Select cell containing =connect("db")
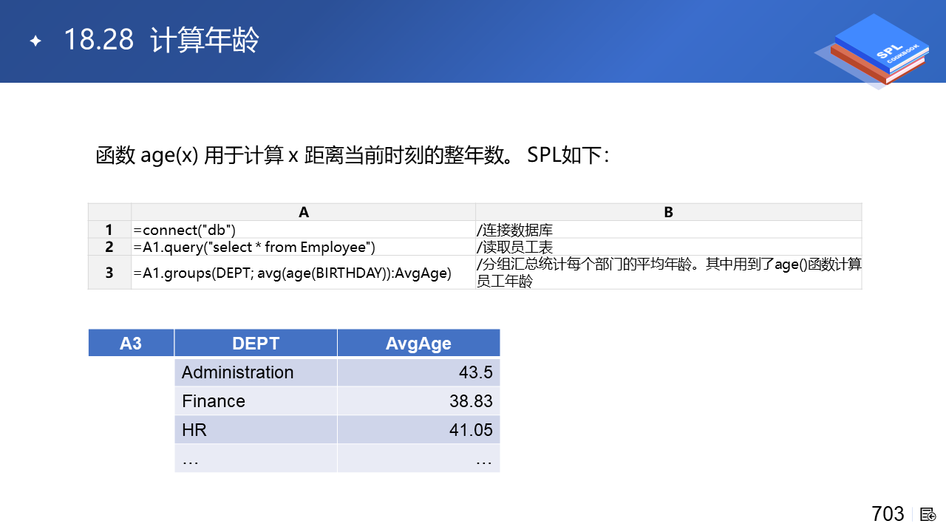 point(303,230)
